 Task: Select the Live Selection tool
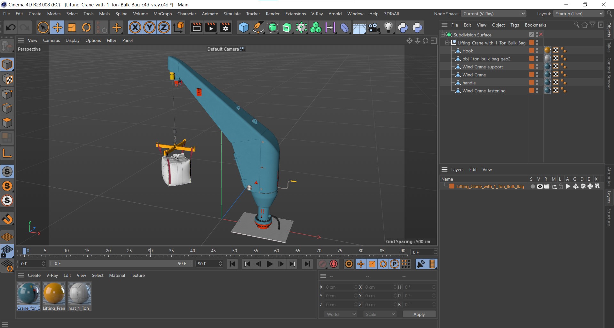tap(43, 27)
